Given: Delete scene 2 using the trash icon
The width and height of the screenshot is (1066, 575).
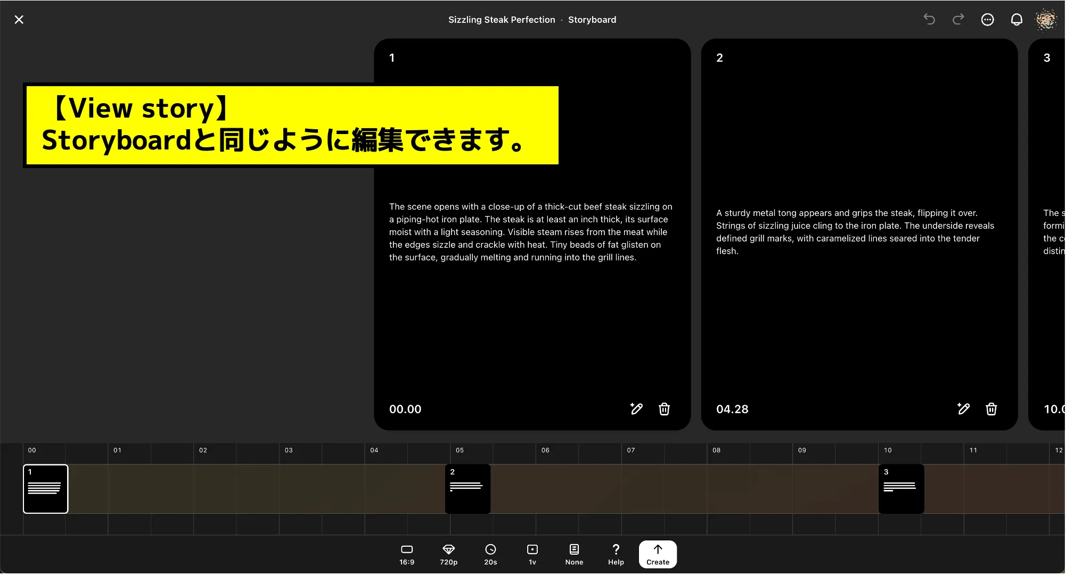Looking at the screenshot, I should point(991,409).
